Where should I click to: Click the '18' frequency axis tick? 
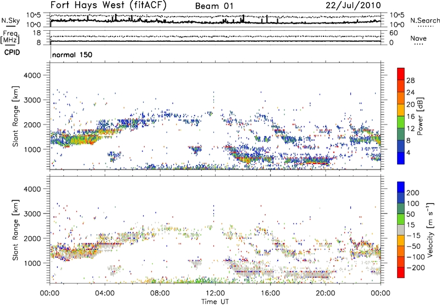coord(36,33)
